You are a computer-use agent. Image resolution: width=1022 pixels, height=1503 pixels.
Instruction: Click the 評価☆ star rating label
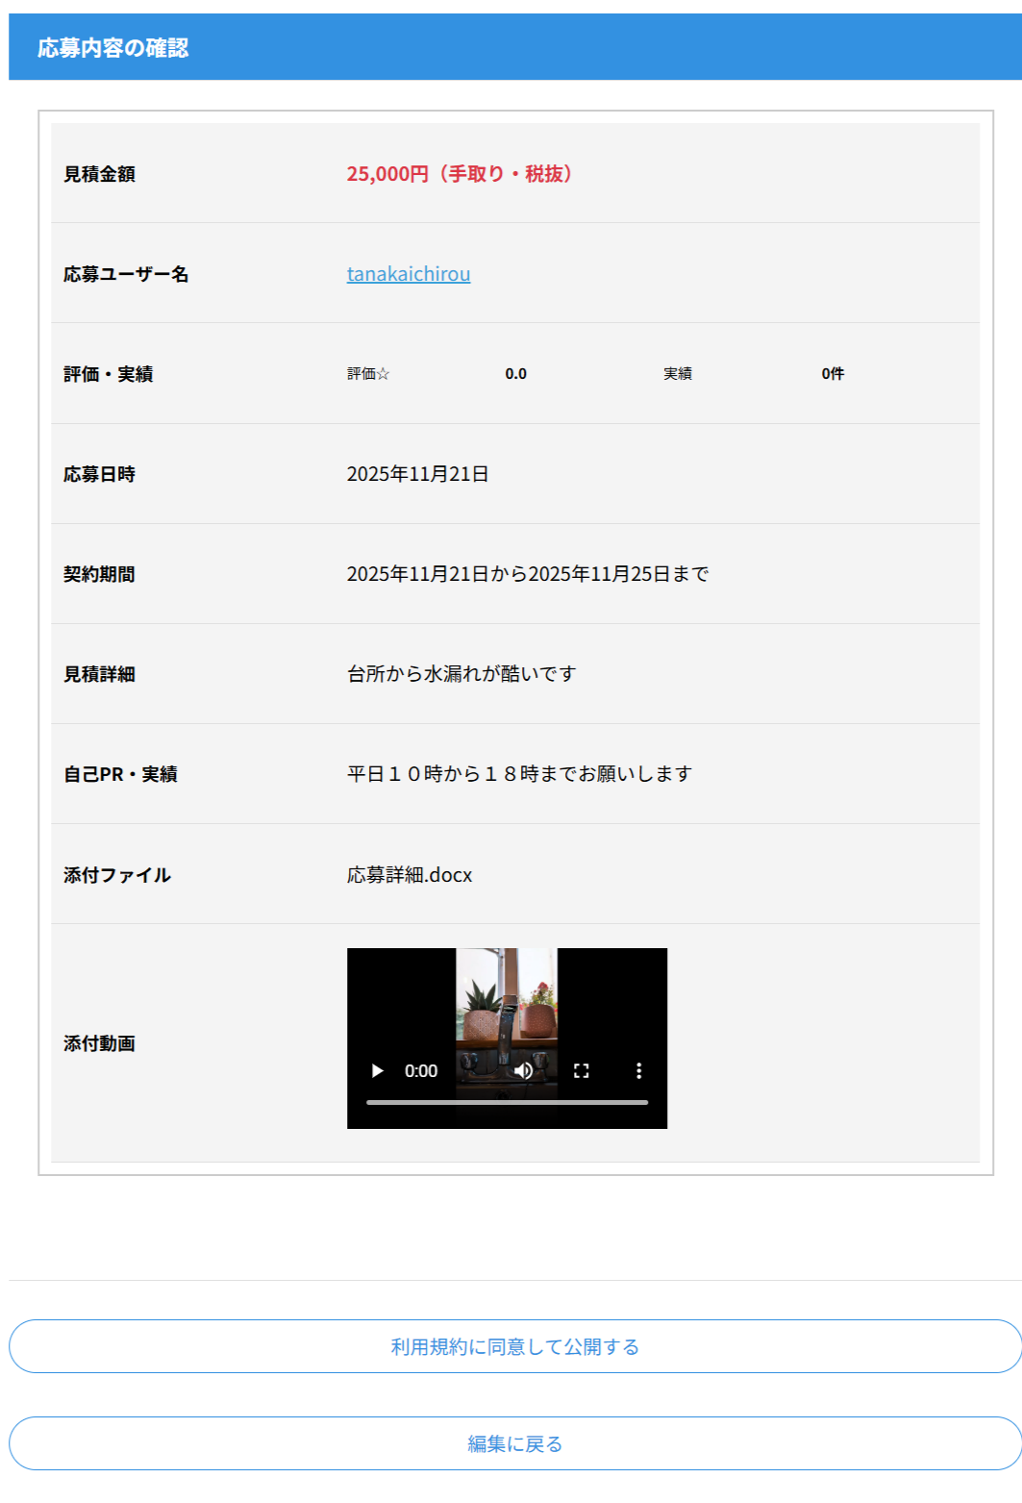(x=368, y=374)
